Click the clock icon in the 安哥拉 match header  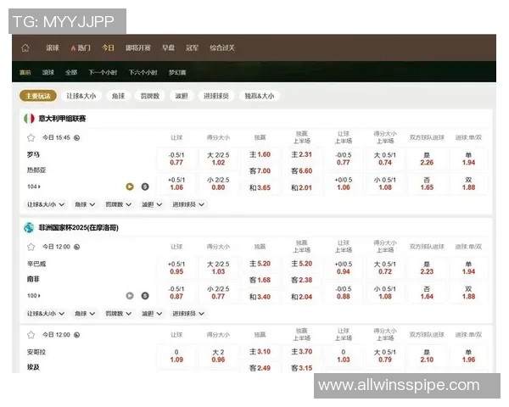coord(76,335)
